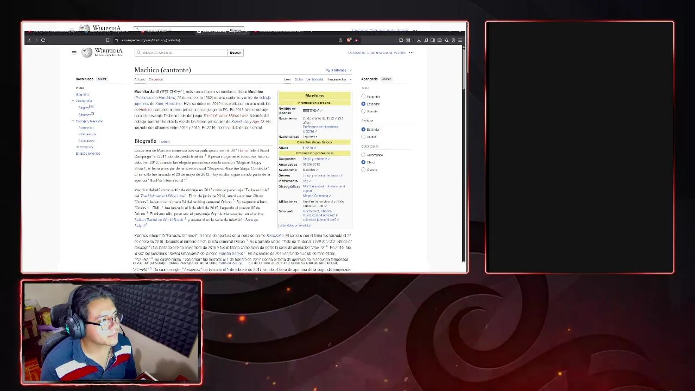Reload the page with the refresh icon
The image size is (695, 391).
[x=43, y=40]
